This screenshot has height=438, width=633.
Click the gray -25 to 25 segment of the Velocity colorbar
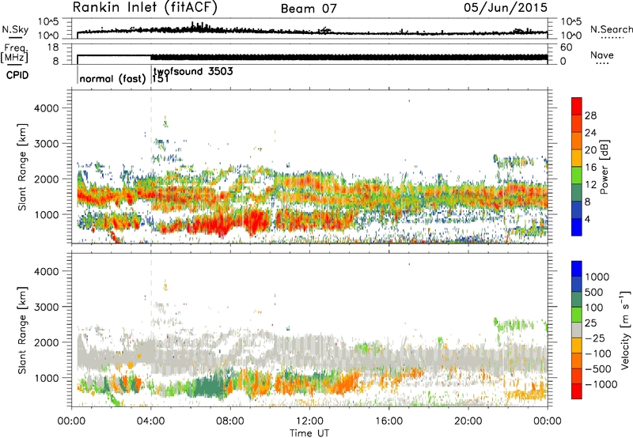(577, 330)
